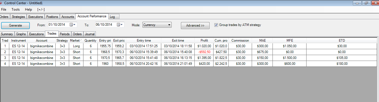Select the red -$592,50 profit cell

coord(204,52)
